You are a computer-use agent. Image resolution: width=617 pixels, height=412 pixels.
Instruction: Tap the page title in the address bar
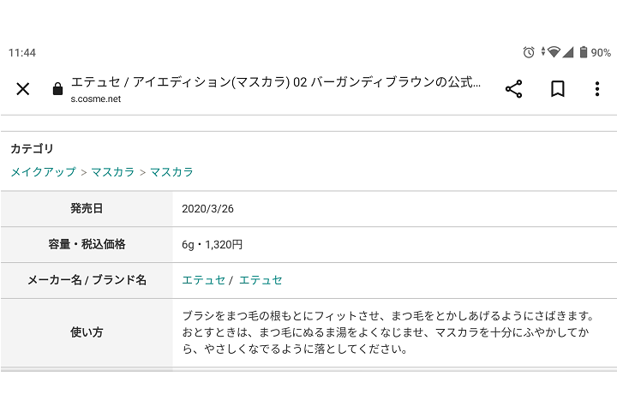pyautogui.click(x=275, y=81)
